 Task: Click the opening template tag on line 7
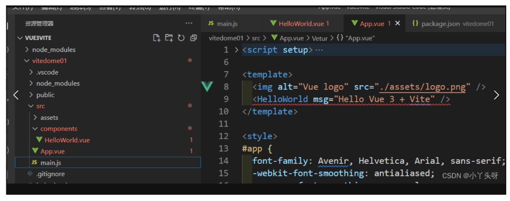267,75
